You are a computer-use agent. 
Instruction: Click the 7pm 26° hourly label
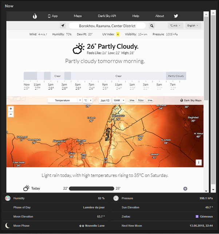pyautogui.click(x=91, y=86)
